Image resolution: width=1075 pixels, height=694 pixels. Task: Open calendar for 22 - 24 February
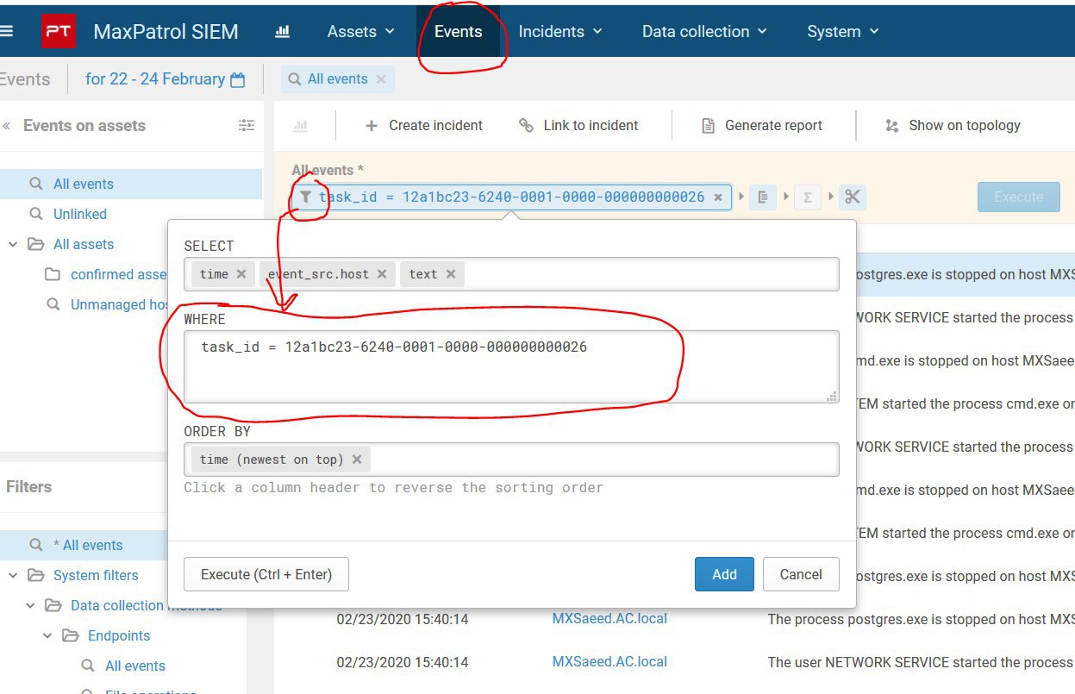point(238,79)
